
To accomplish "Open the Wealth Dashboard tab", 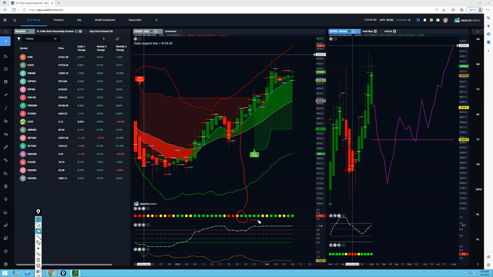I will pos(105,20).
